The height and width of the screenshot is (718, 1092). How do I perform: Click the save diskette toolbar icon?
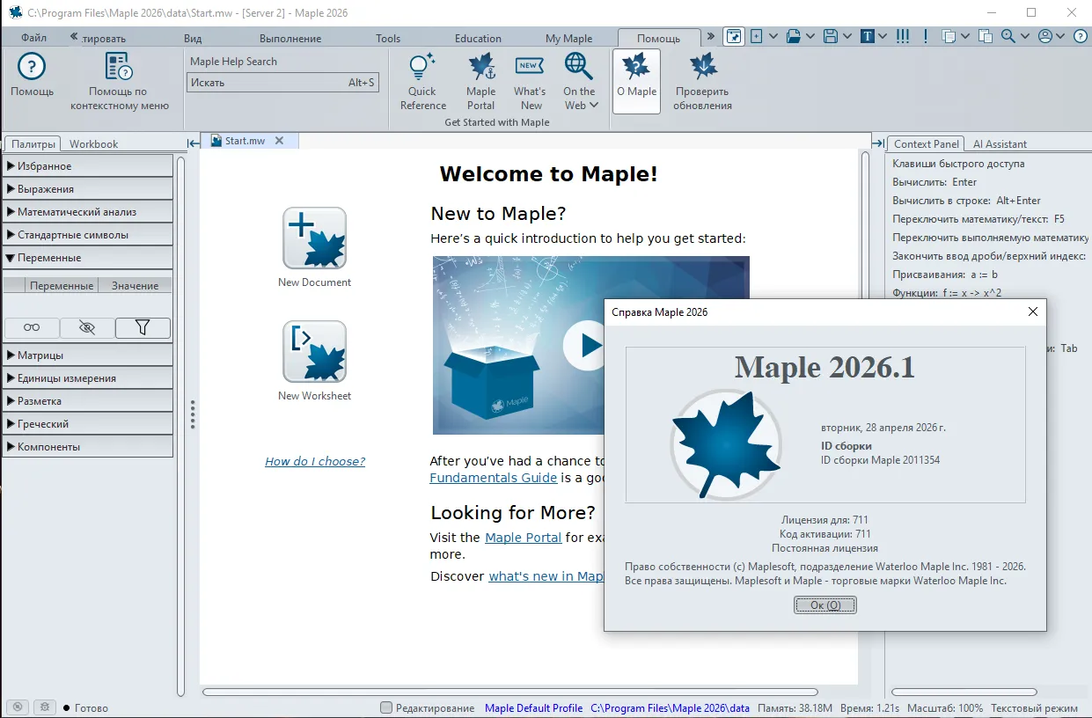830,36
